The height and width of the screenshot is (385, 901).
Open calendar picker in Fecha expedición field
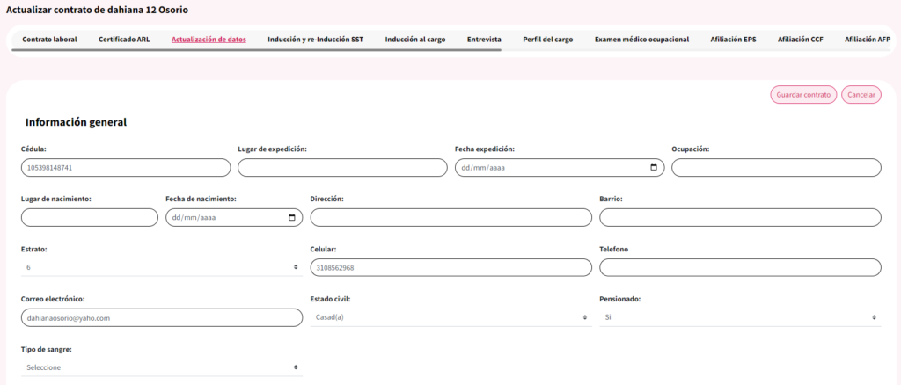654,168
